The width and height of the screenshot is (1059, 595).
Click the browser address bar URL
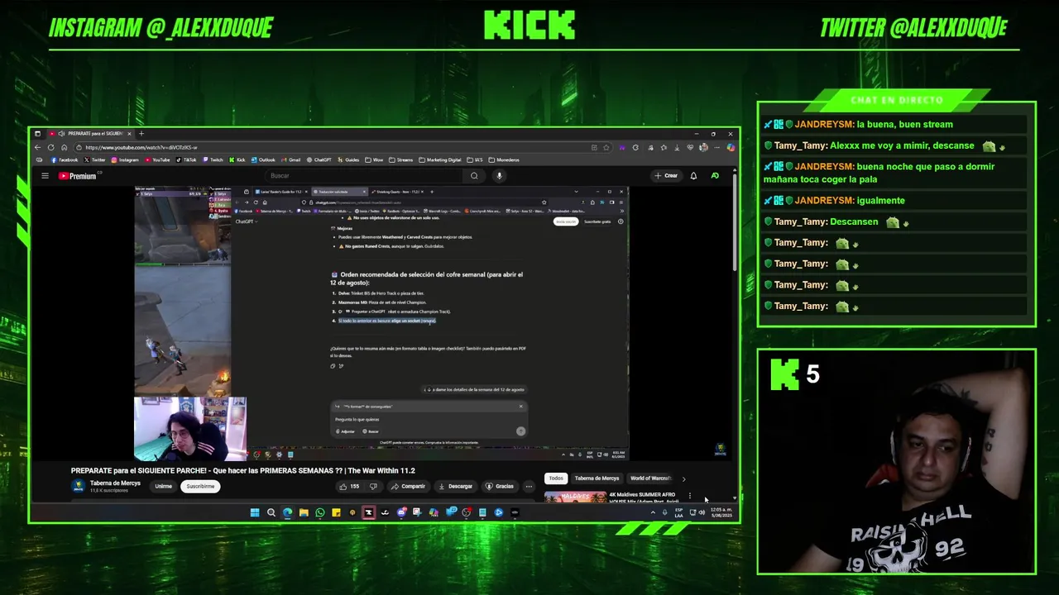[141, 147]
